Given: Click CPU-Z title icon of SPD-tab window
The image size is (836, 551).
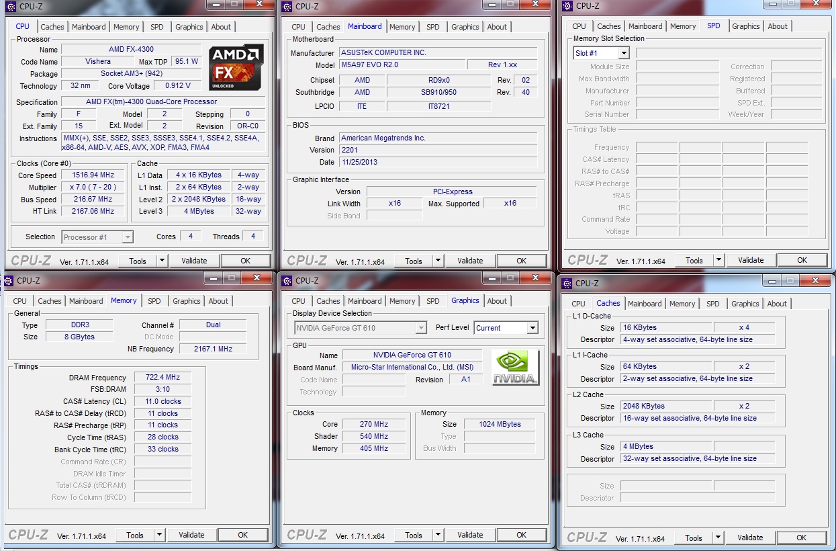Looking at the screenshot, I should [x=567, y=5].
